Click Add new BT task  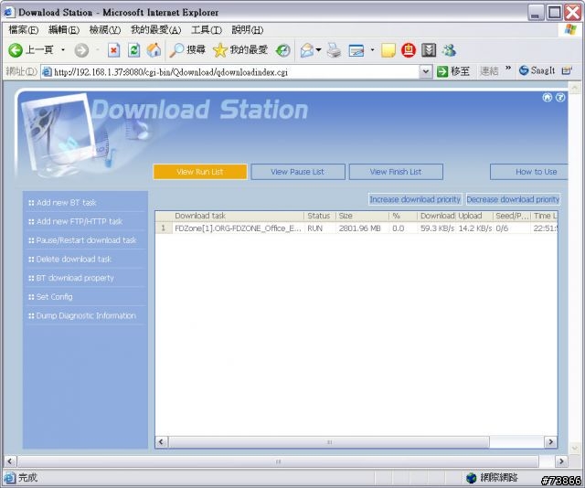67,203
